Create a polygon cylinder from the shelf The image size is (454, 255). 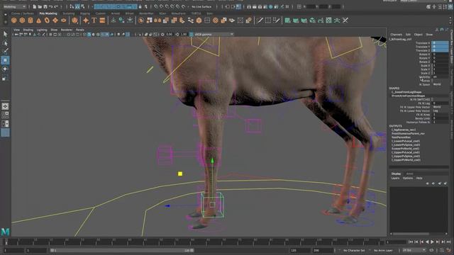[31, 21]
